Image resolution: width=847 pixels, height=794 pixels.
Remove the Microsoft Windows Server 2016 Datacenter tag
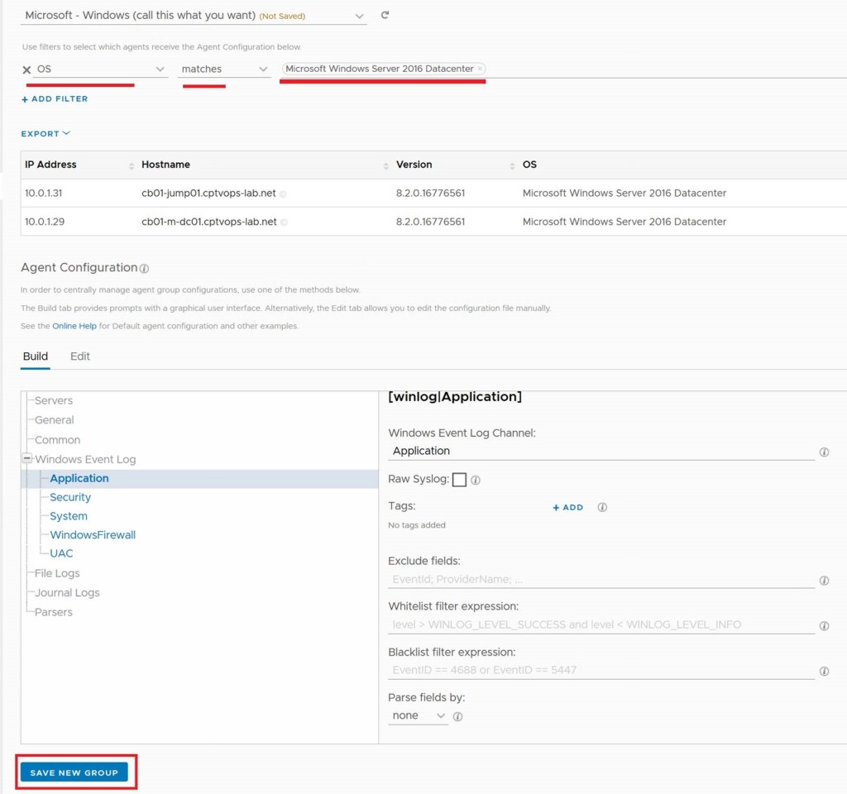pyautogui.click(x=481, y=69)
